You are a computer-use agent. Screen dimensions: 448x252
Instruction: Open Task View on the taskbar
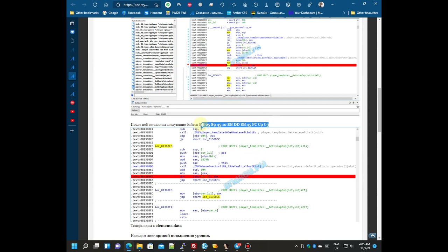[96, 246]
